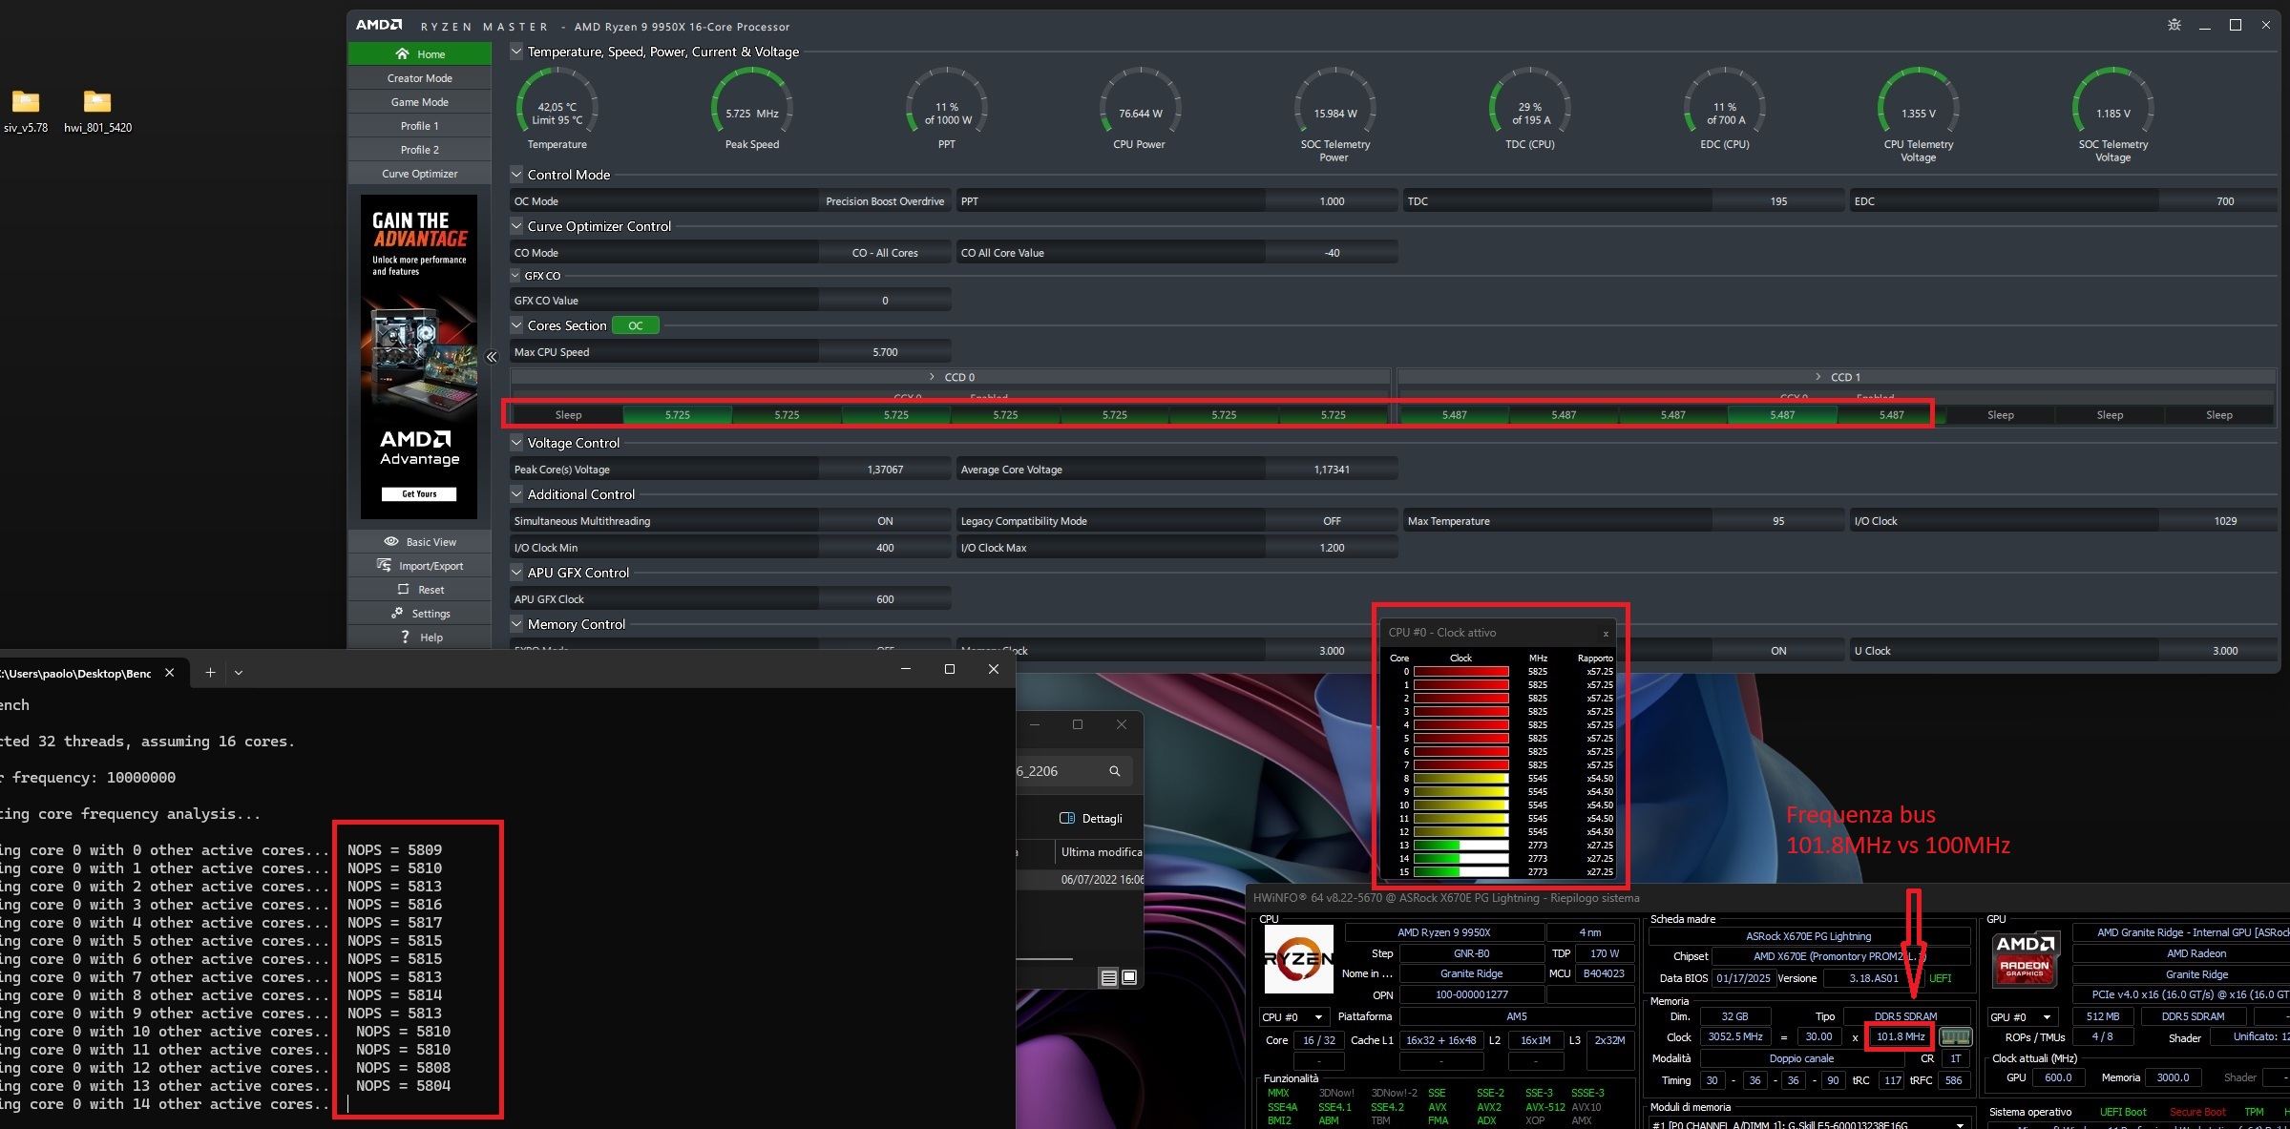Click Get Yours on AMD Advantage ad

419,494
